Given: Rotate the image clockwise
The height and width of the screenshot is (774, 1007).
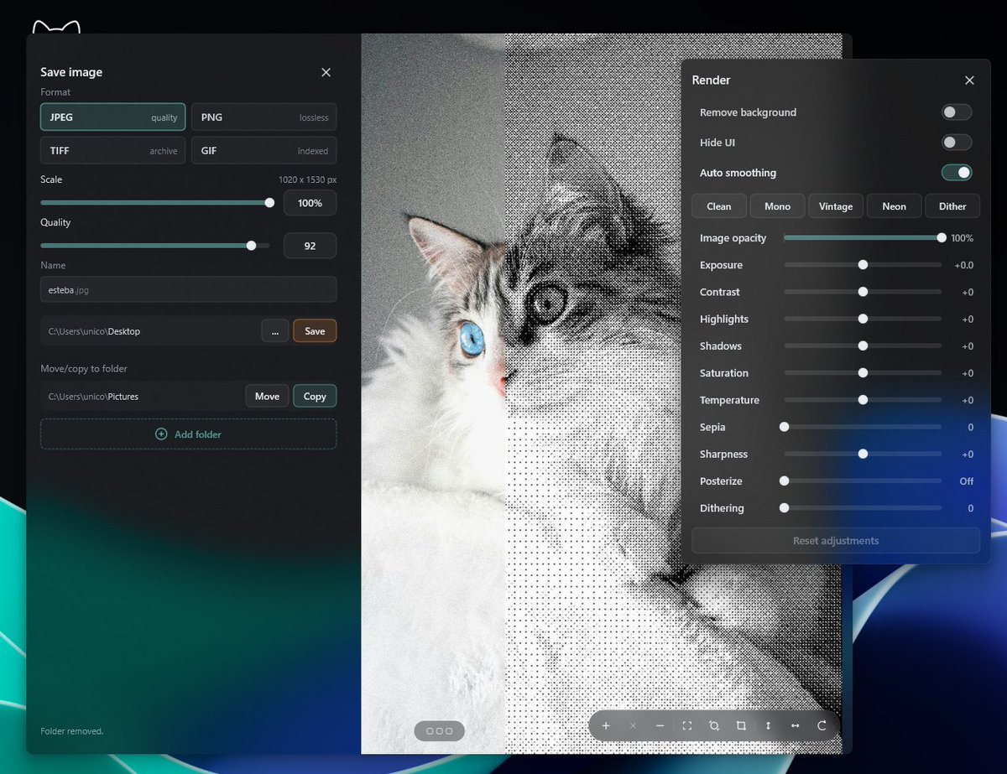Looking at the screenshot, I should click(822, 725).
